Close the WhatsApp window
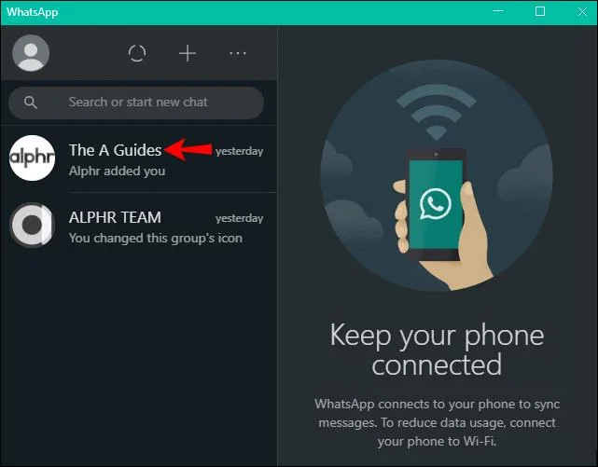Image resolution: width=598 pixels, height=467 pixels. 582,12
